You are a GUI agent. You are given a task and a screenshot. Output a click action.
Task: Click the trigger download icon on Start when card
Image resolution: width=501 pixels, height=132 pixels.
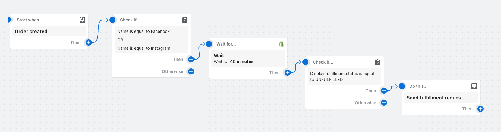tap(82, 20)
